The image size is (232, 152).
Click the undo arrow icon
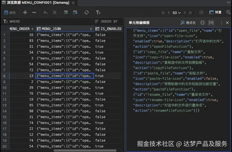click(x=46, y=13)
